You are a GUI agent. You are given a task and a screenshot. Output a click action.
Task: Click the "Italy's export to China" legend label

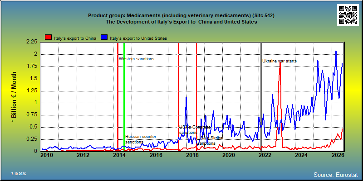coord(75,38)
